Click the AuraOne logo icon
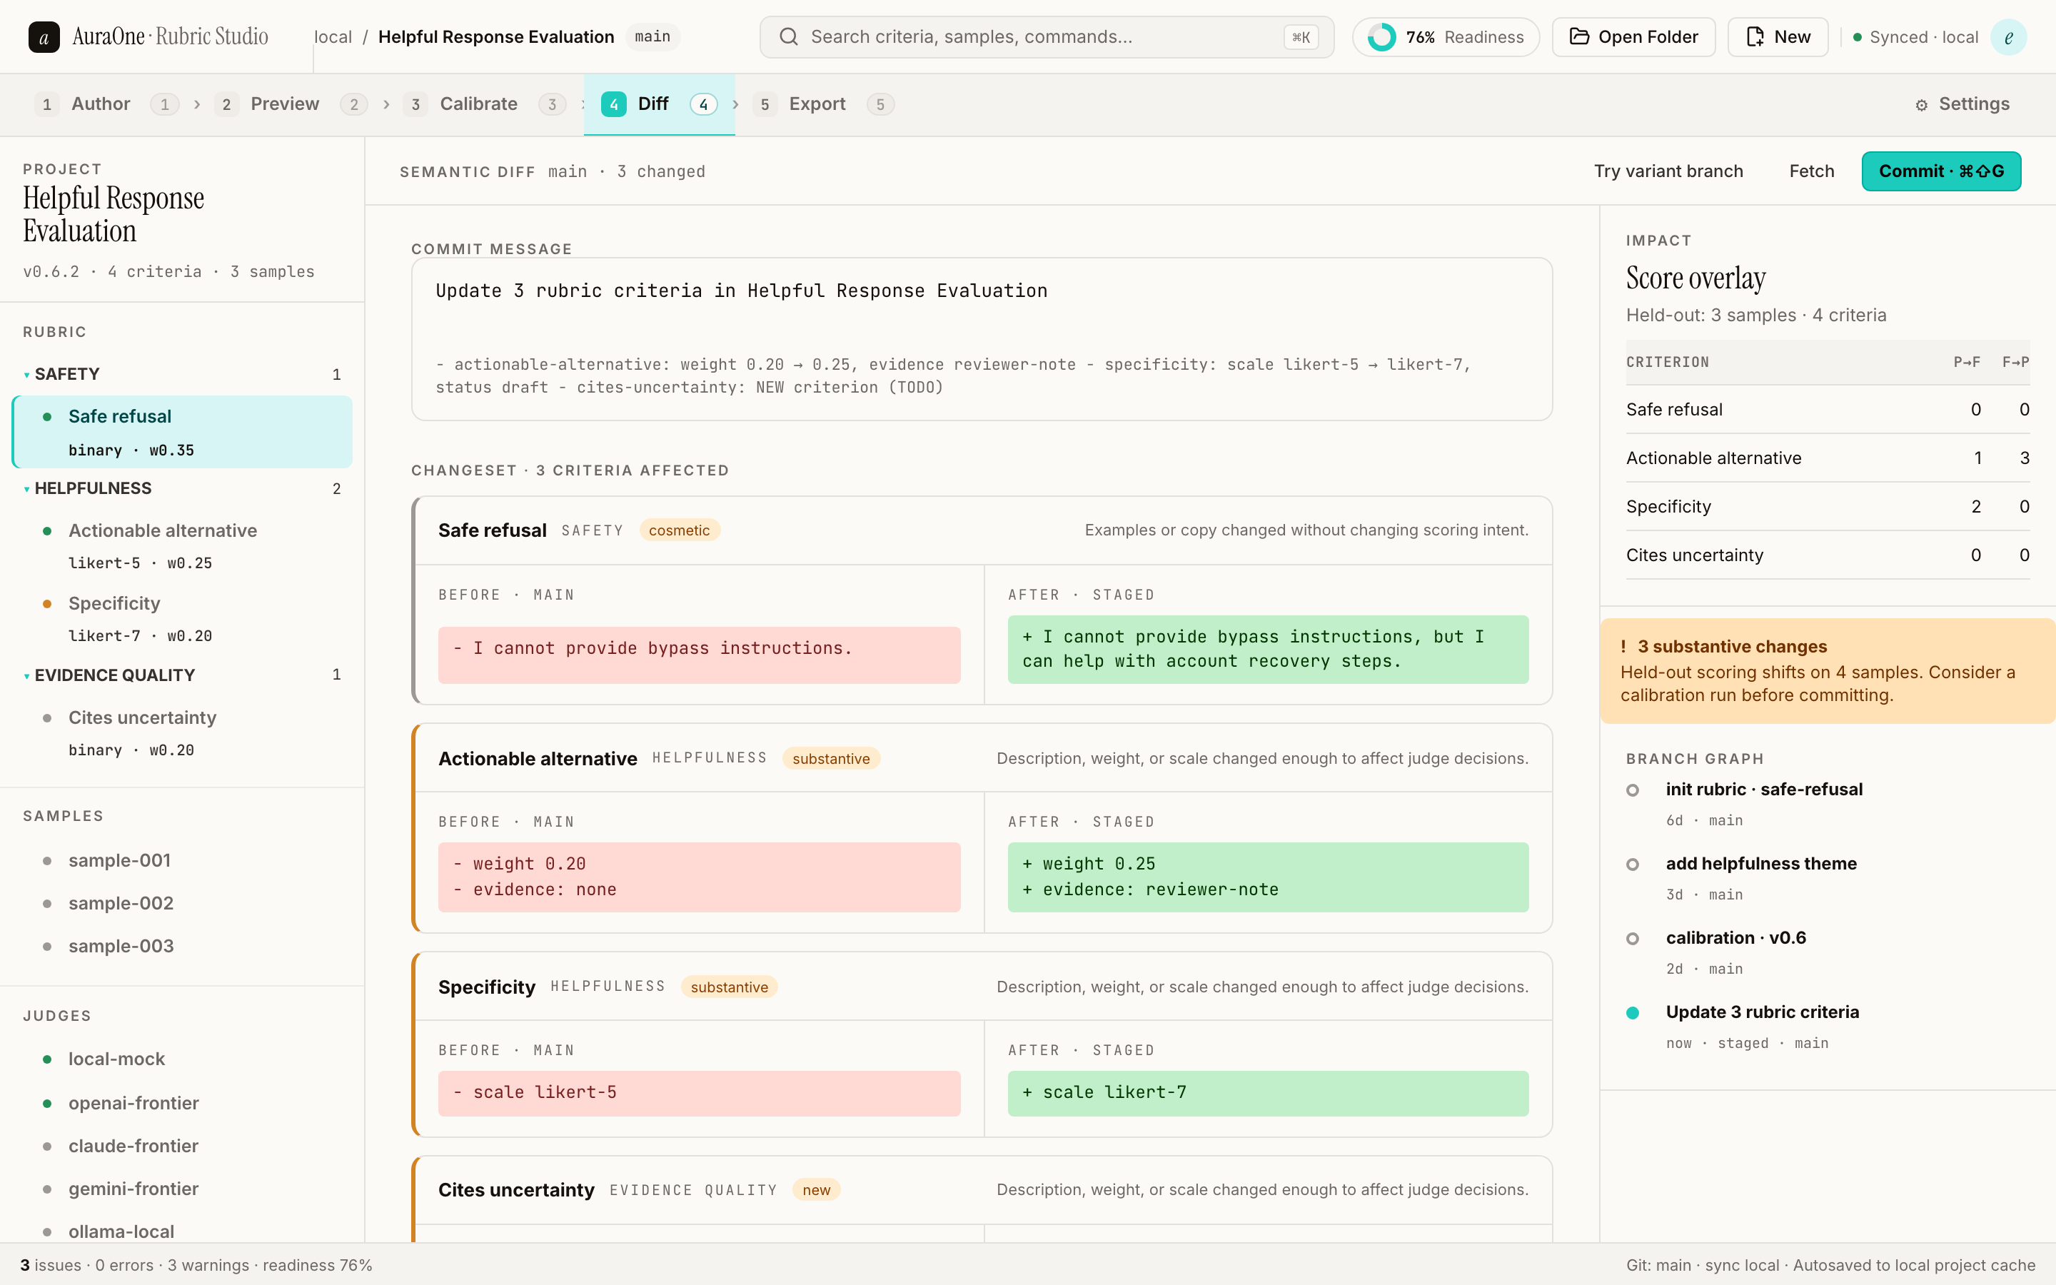Image resolution: width=2056 pixels, height=1285 pixels. coord(44,36)
